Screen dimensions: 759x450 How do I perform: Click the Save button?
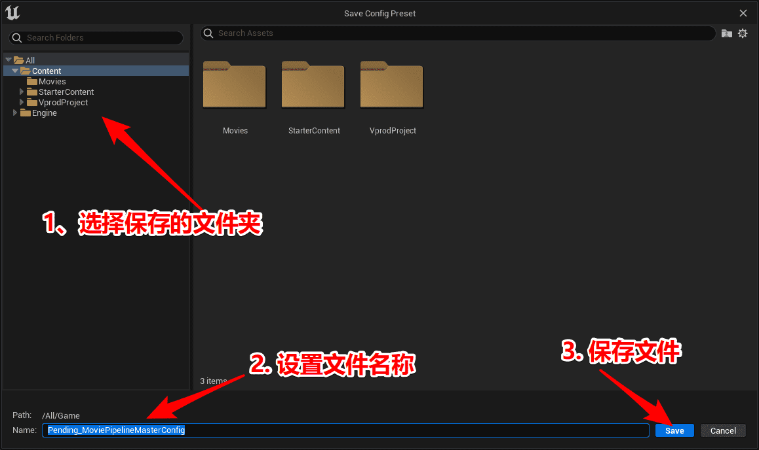tap(674, 430)
